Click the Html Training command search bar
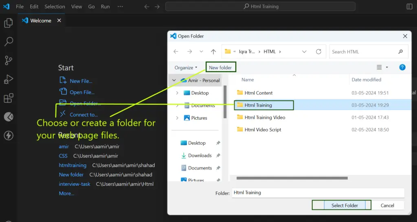This screenshot has height=222, width=417. [260, 7]
